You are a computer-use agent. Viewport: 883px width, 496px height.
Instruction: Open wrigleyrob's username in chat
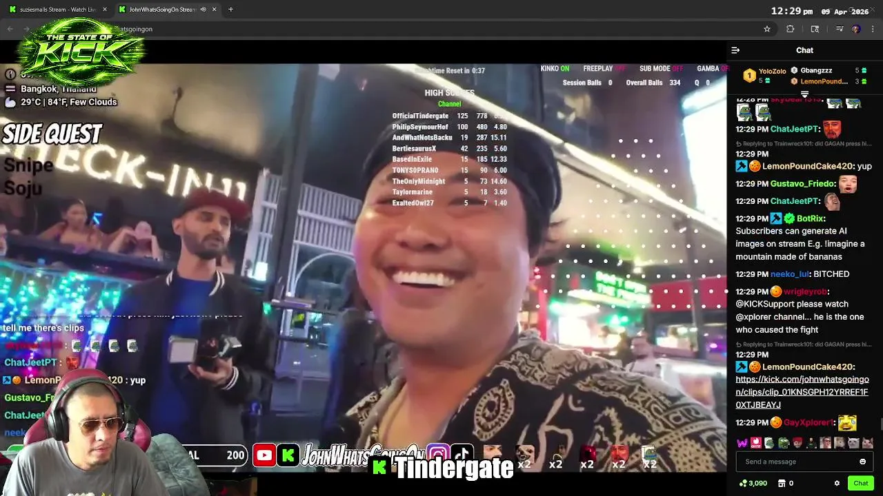(x=805, y=291)
